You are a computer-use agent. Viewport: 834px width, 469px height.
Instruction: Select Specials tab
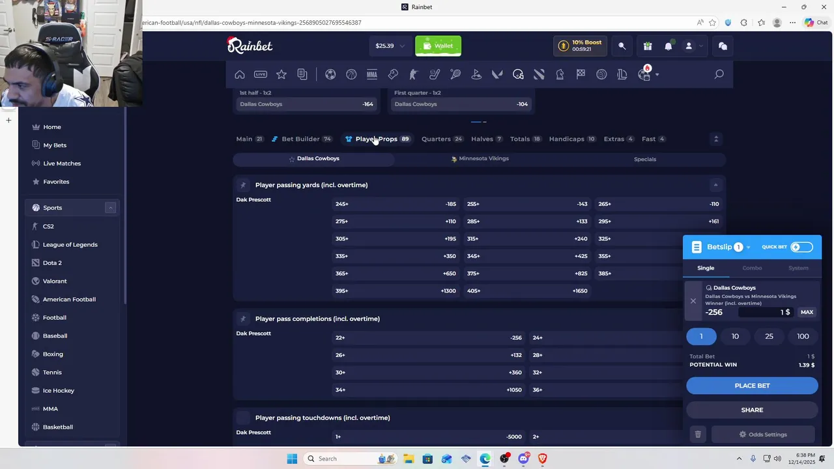click(x=645, y=159)
